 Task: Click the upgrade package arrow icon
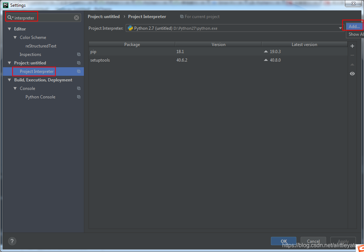tap(352, 64)
